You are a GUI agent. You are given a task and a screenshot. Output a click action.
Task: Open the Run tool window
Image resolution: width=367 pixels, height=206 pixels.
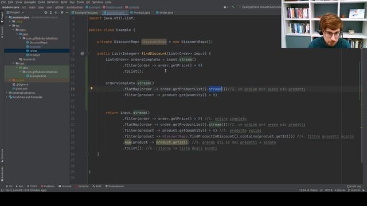pyautogui.click(x=19, y=186)
